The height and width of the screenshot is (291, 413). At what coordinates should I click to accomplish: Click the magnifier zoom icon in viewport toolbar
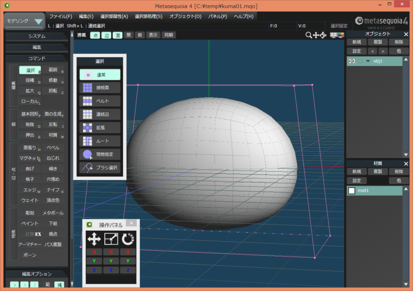(308, 35)
